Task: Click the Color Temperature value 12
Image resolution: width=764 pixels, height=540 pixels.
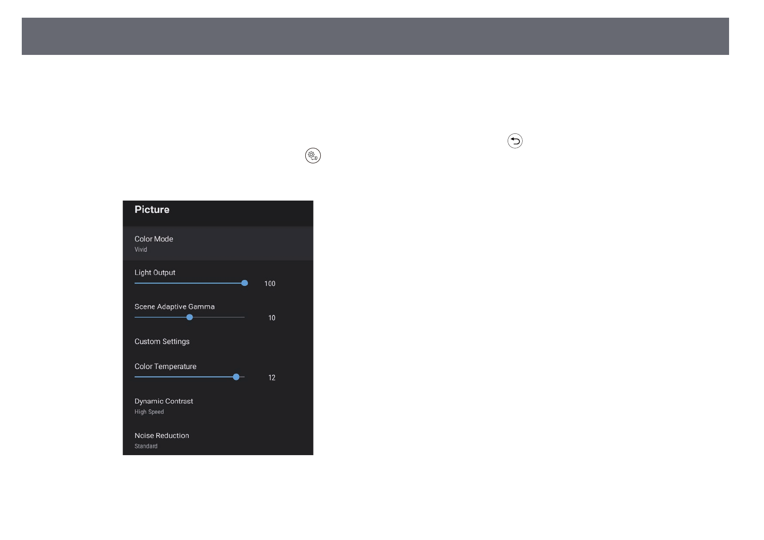Action: [271, 378]
